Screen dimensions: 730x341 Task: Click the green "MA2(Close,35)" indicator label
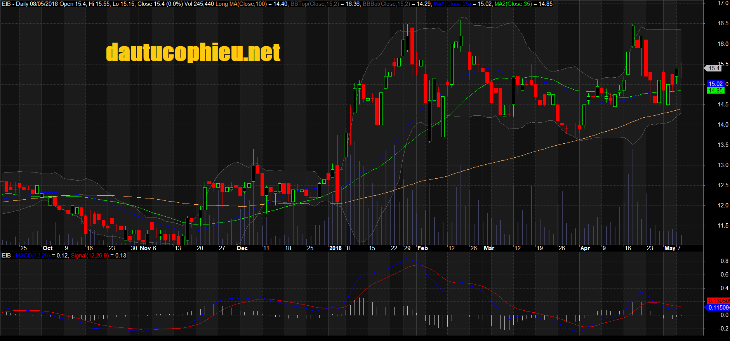513,4
